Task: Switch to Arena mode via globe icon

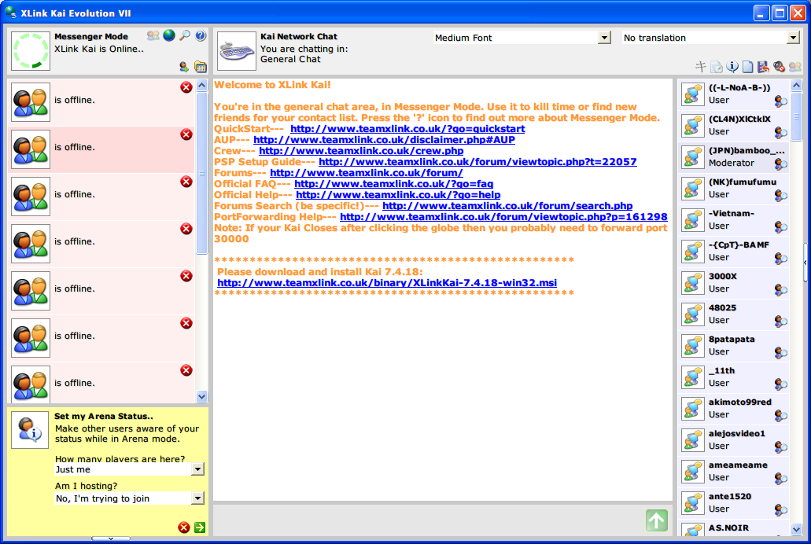Action: pyautogui.click(x=169, y=35)
